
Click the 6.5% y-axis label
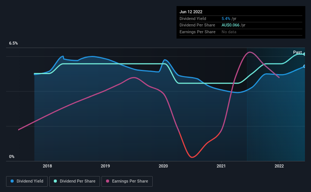coord(13,43)
